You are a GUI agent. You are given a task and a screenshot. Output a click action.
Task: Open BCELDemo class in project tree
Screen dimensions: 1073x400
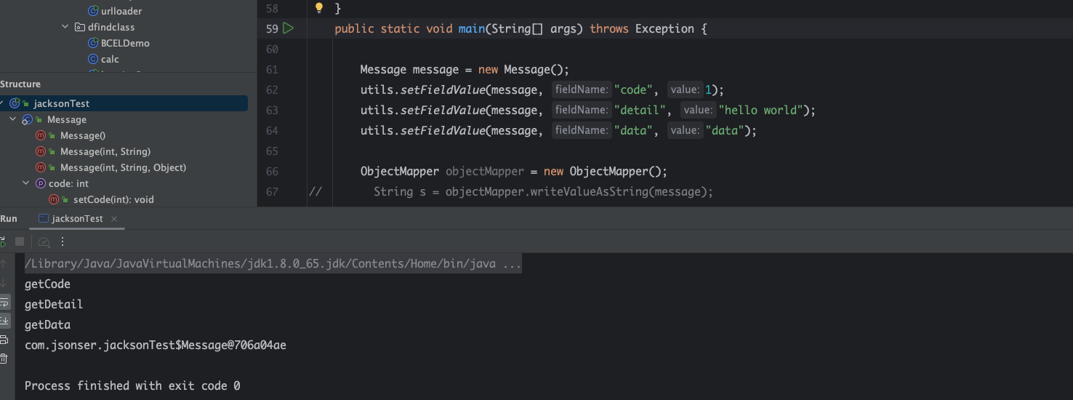(125, 43)
